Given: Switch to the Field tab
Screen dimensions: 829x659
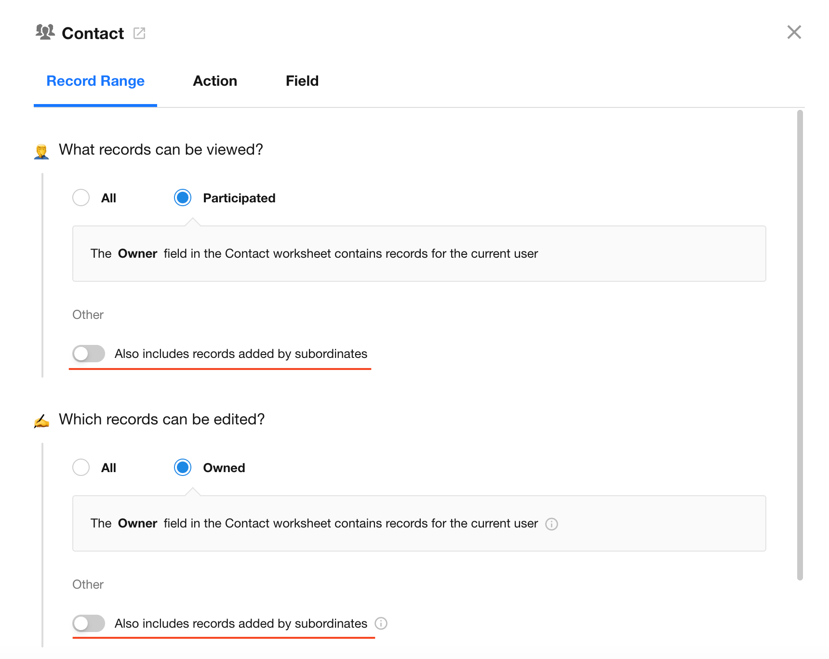Looking at the screenshot, I should (x=302, y=81).
